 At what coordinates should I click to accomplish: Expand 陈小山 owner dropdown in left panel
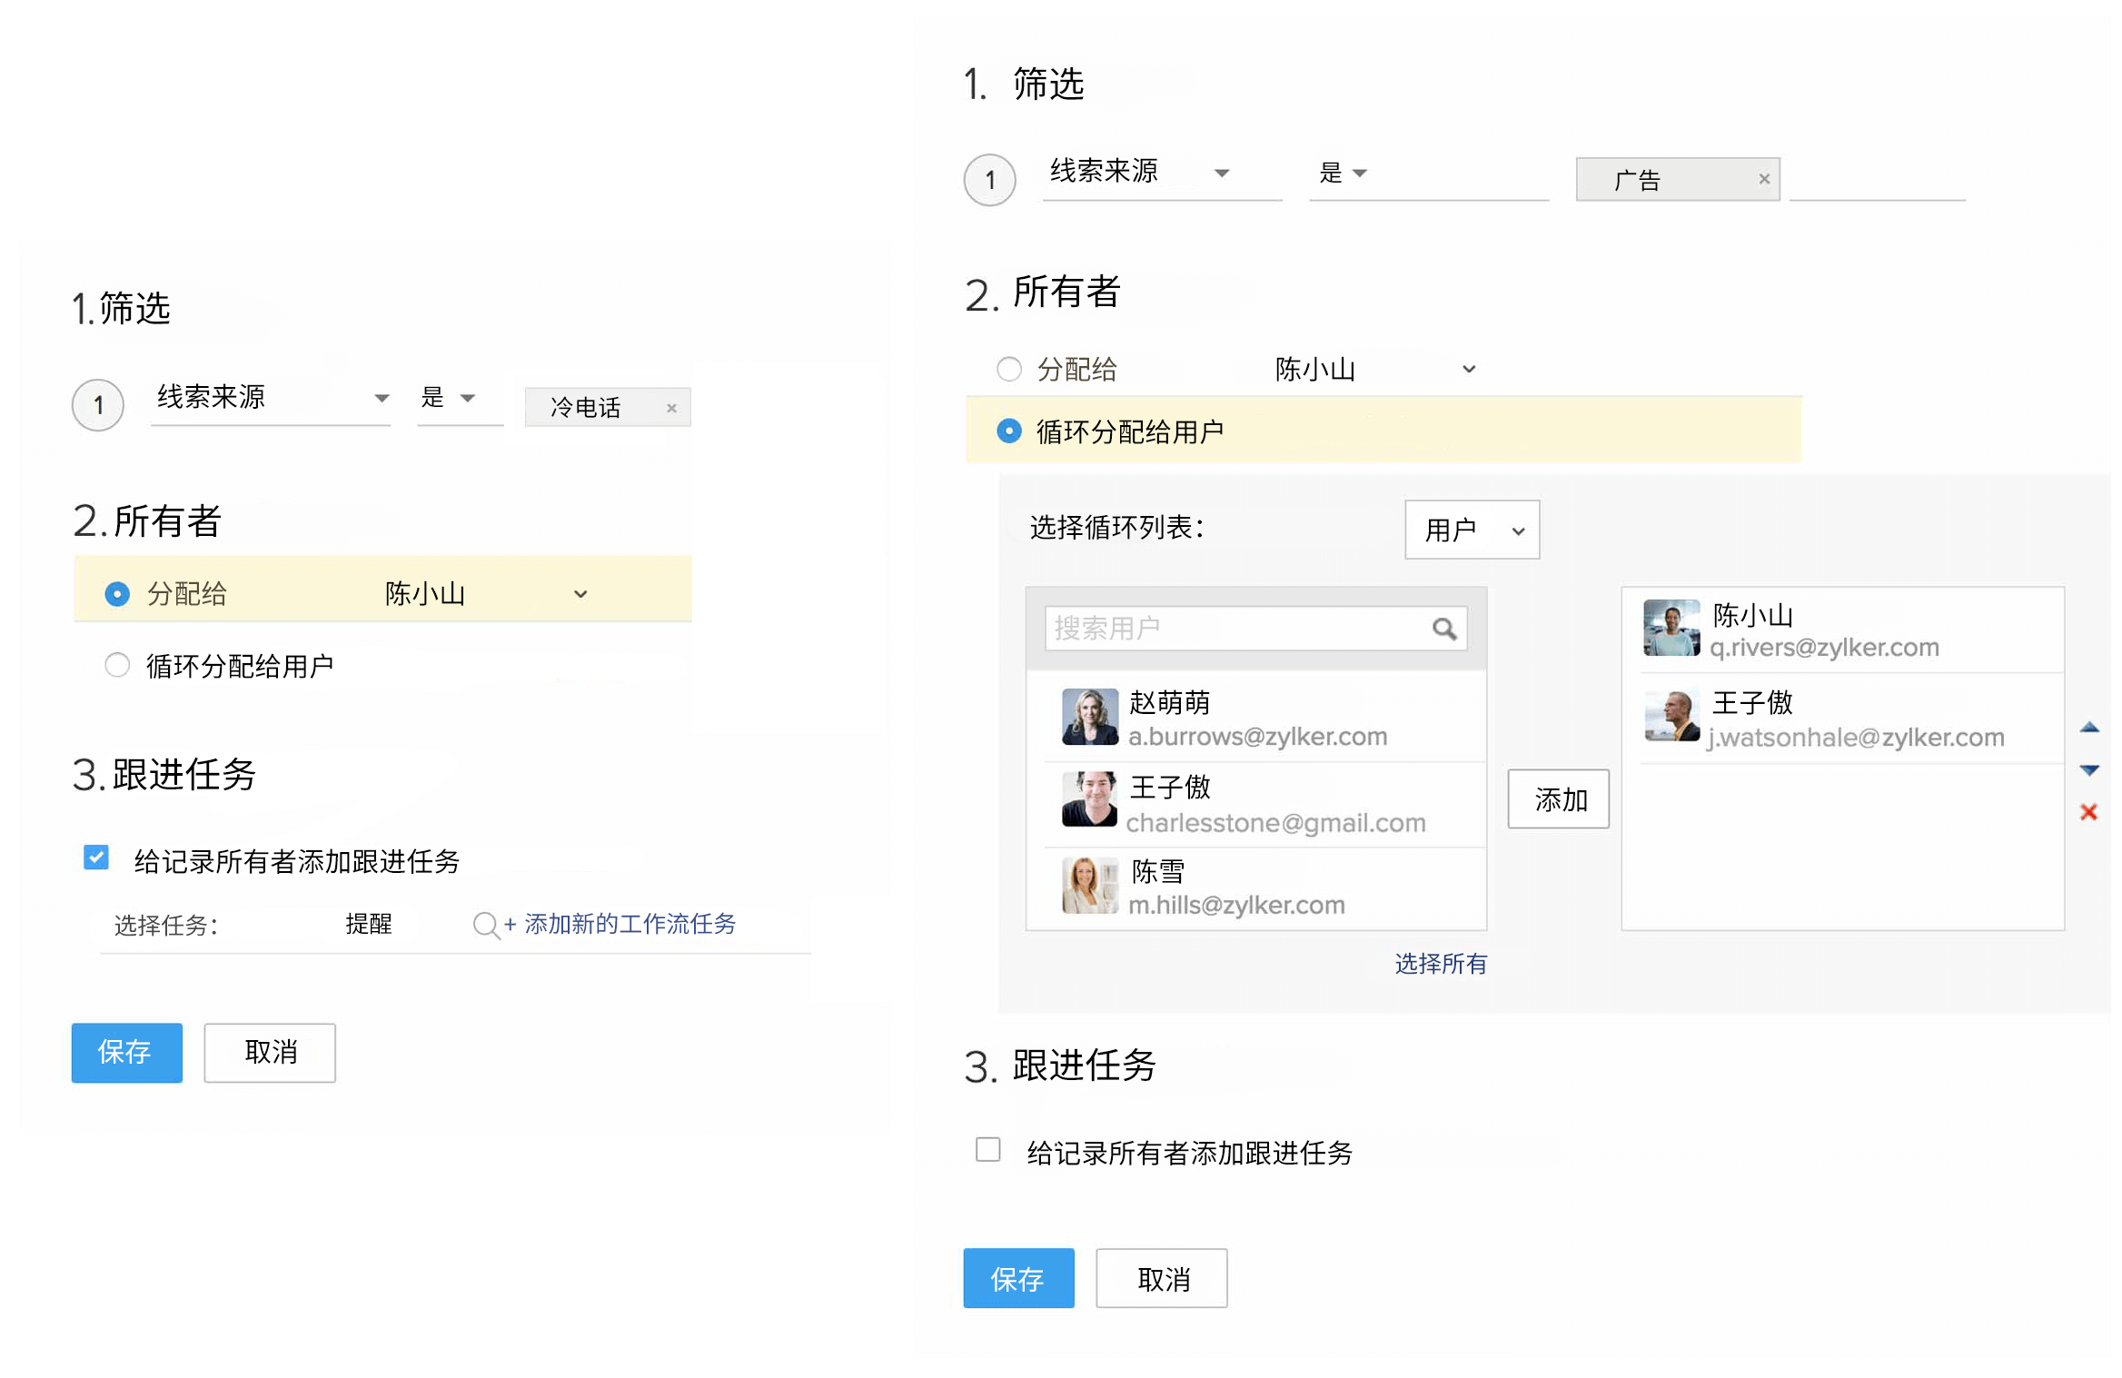tap(580, 594)
